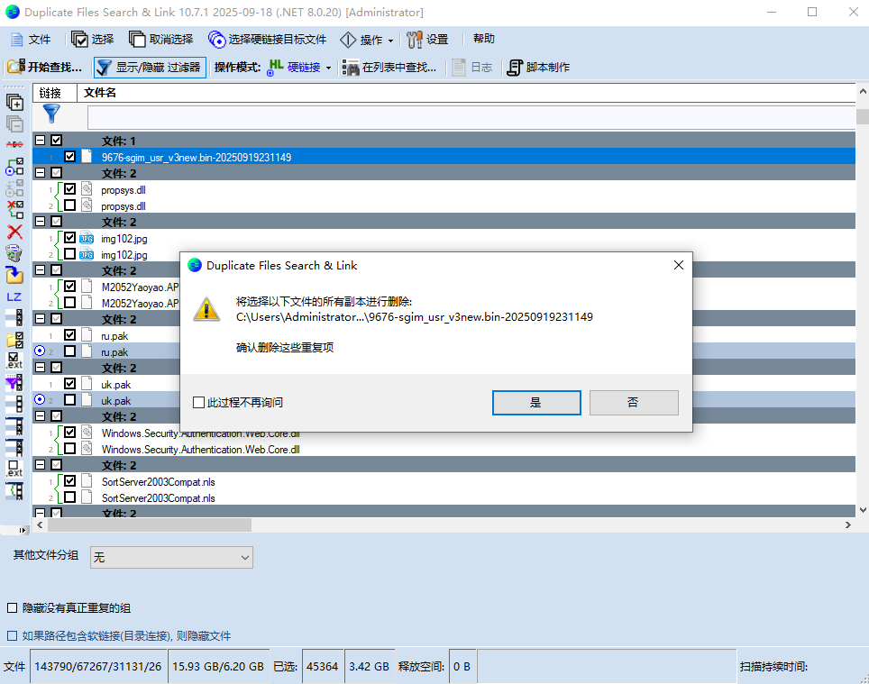869x684 pixels.
Task: Click the blue funnel icon above file list
Action: click(51, 114)
